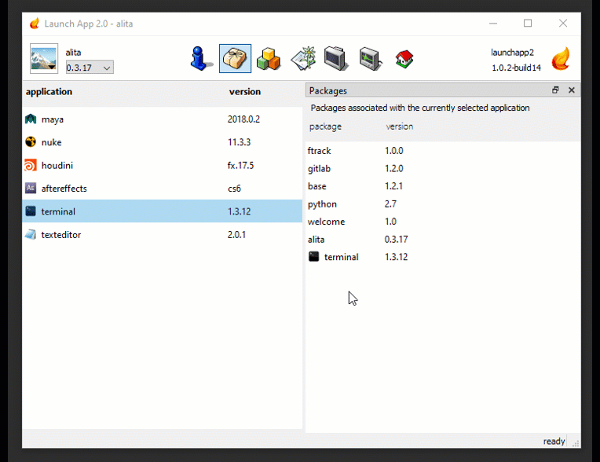This screenshot has height=462, width=600.
Task: Close the Packages panel
Action: click(572, 90)
